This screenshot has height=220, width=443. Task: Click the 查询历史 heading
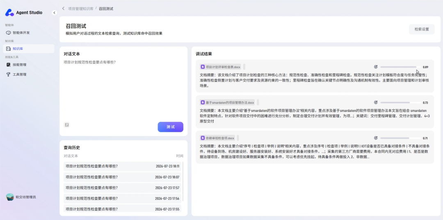(x=72, y=147)
